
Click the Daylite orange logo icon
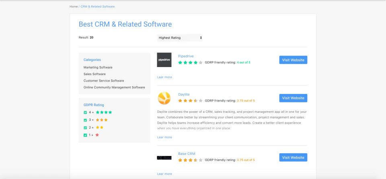pos(164,98)
